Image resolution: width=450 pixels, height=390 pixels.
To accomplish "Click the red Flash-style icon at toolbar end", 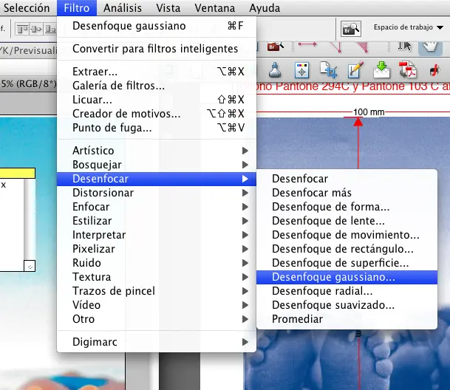I will tap(434, 70).
